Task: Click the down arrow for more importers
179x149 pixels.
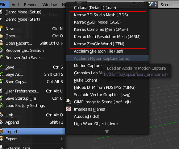Action: coord(107,132)
